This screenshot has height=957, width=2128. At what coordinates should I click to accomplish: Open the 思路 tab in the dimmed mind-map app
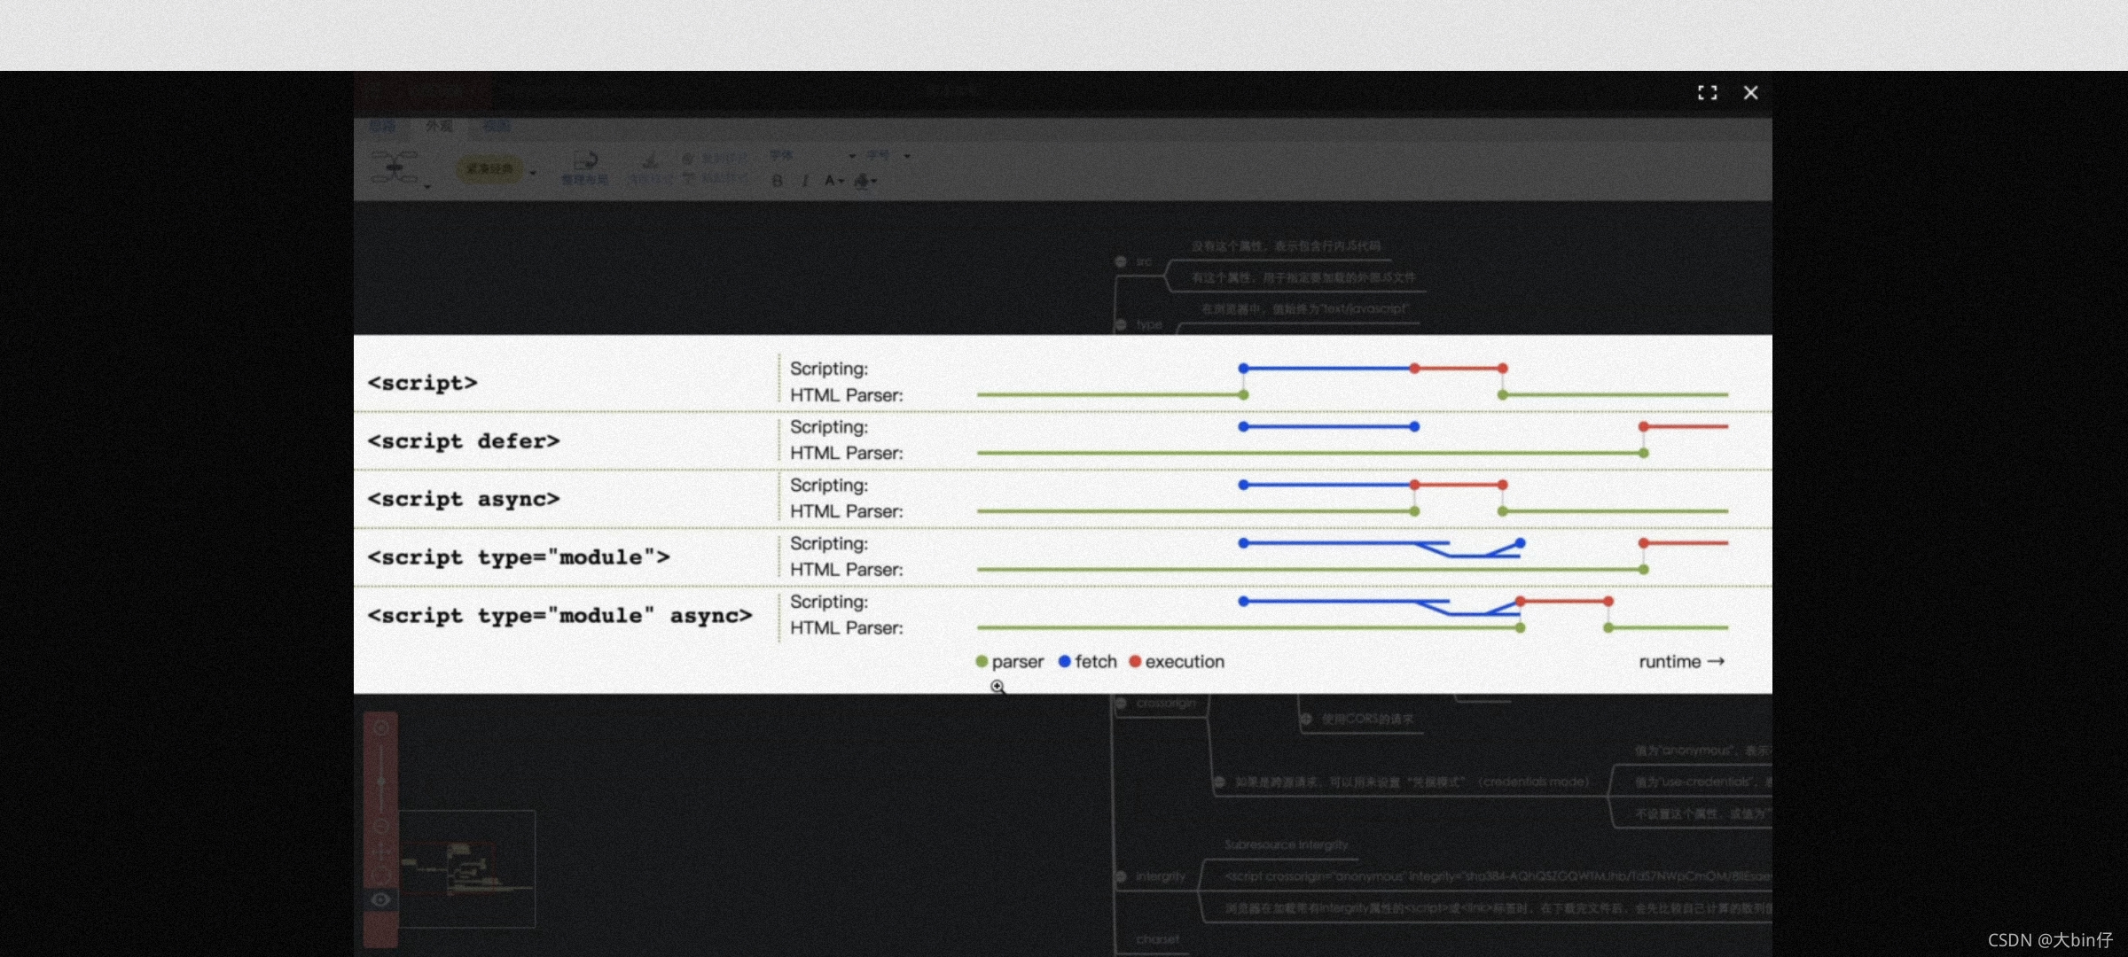382,127
